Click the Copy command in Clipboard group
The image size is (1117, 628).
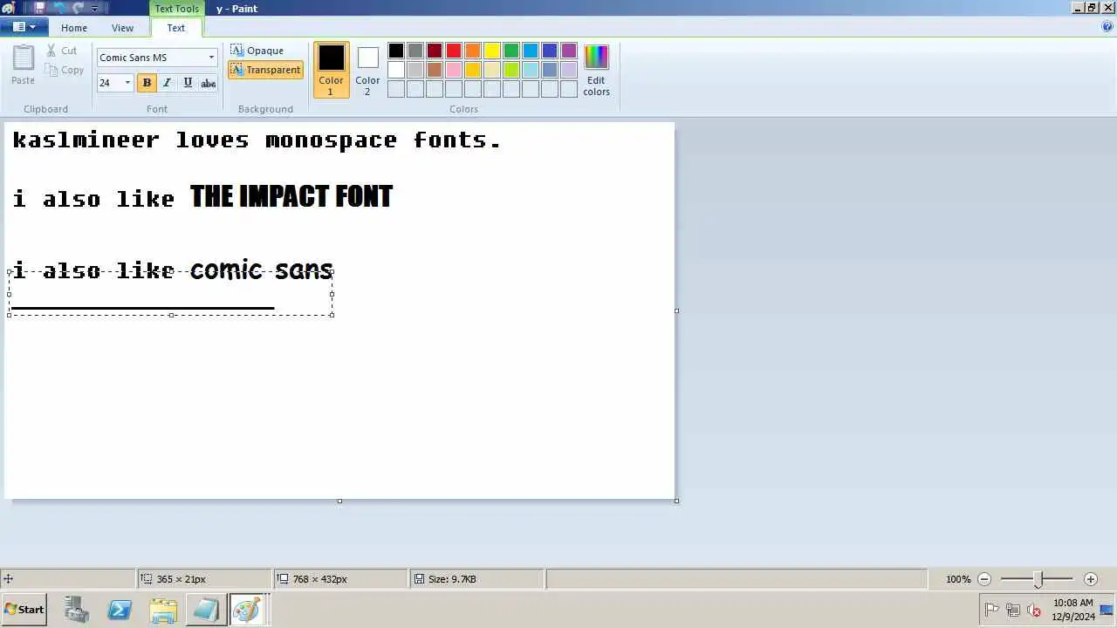pyautogui.click(x=65, y=70)
